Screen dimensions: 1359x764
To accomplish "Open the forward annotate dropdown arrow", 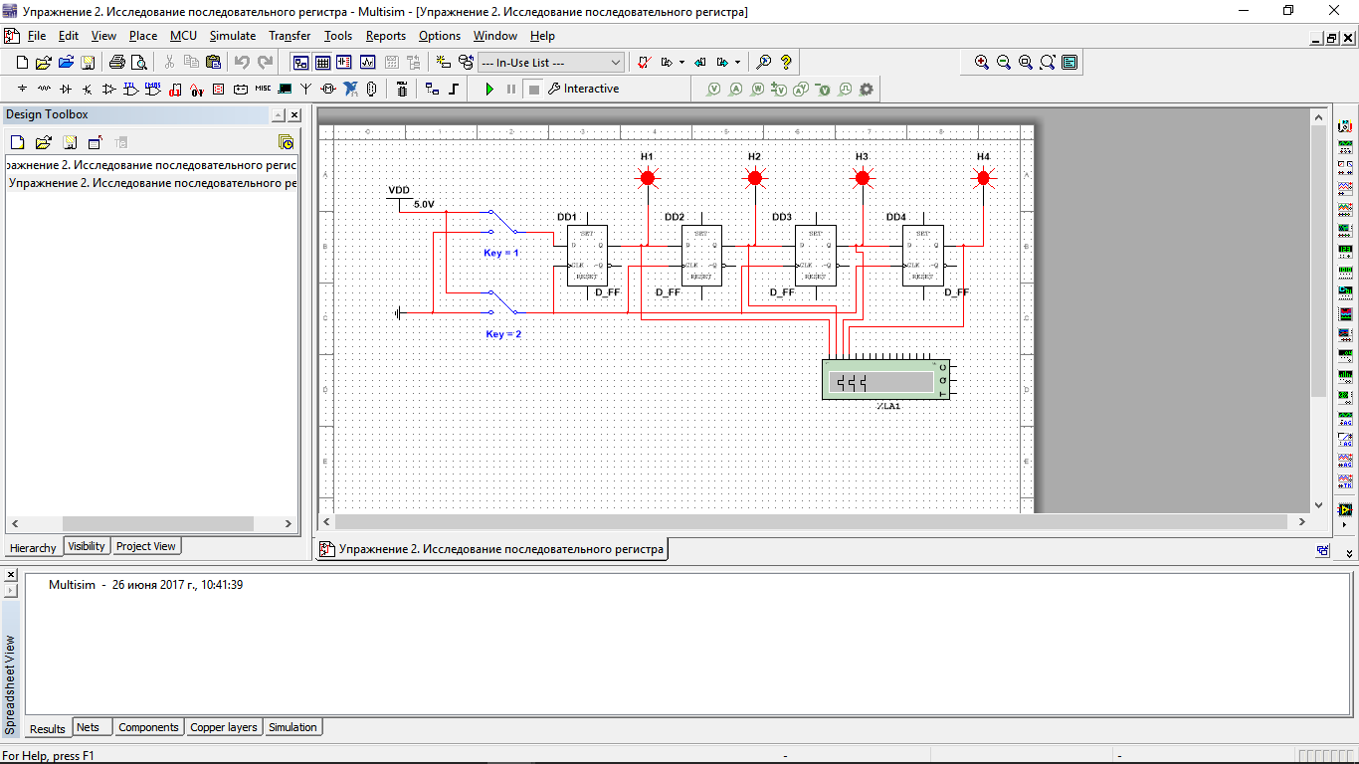I will [x=737, y=62].
